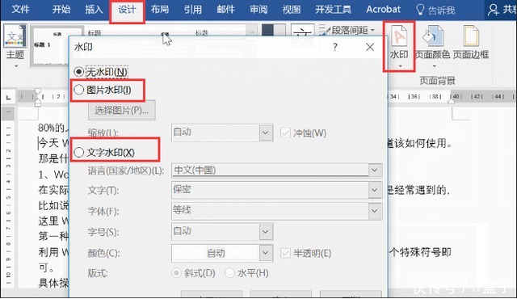Click document text 个特殊符号即
The image size is (517, 299).
420,252
